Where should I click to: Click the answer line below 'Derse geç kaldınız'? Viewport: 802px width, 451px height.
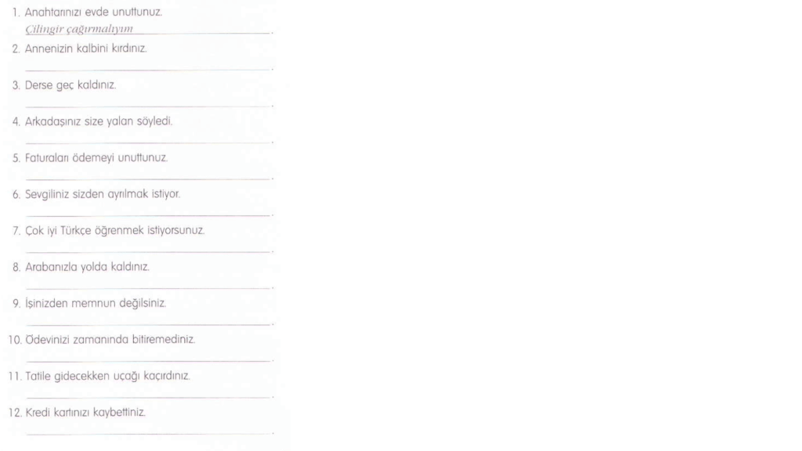tap(149, 103)
